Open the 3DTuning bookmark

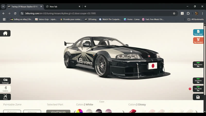pyautogui.click(x=91, y=19)
